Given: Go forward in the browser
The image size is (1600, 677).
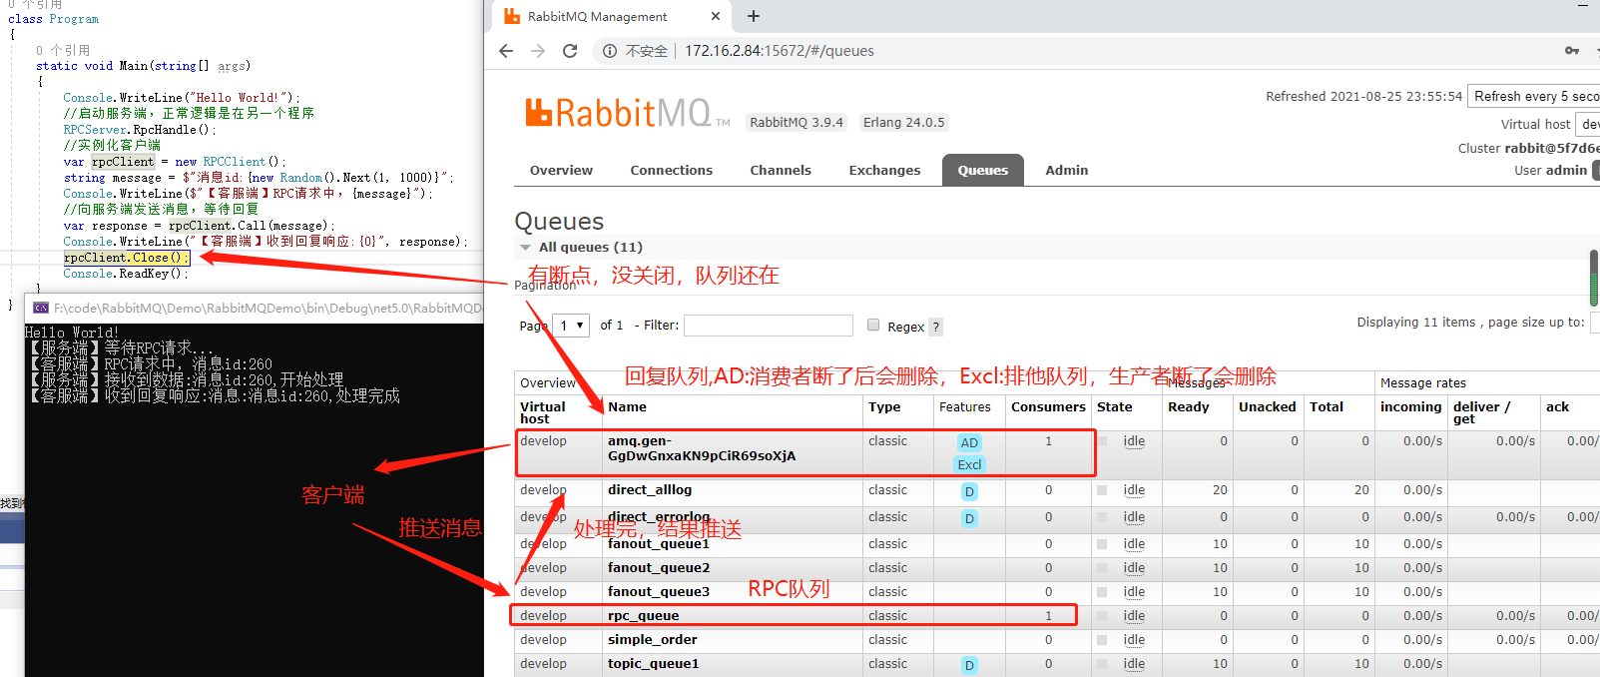Looking at the screenshot, I should click(538, 51).
